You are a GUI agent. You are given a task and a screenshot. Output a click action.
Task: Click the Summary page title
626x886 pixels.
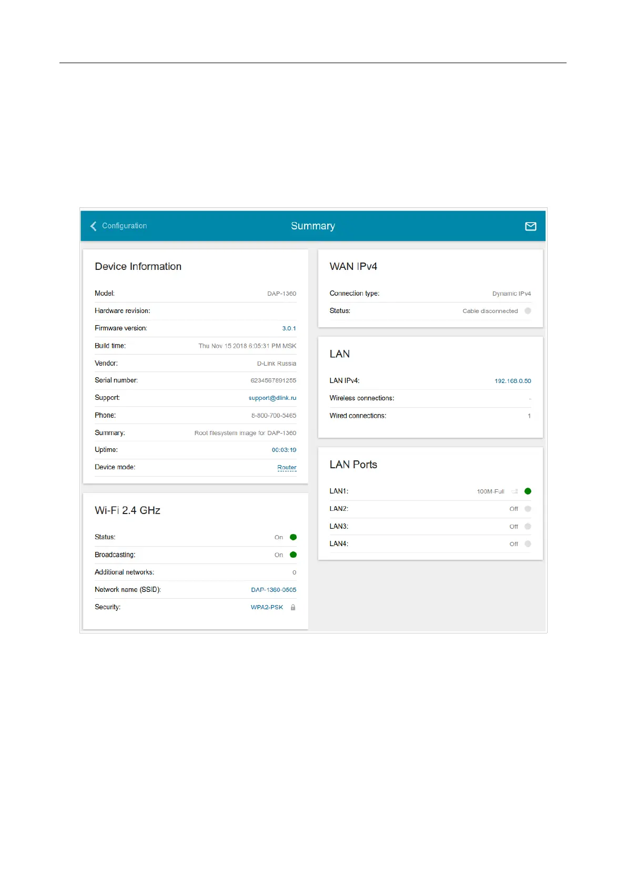313,226
